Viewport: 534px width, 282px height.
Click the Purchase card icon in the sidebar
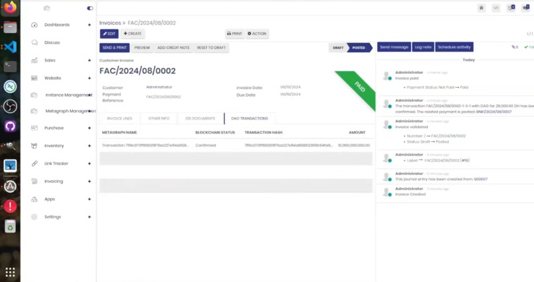(34, 128)
